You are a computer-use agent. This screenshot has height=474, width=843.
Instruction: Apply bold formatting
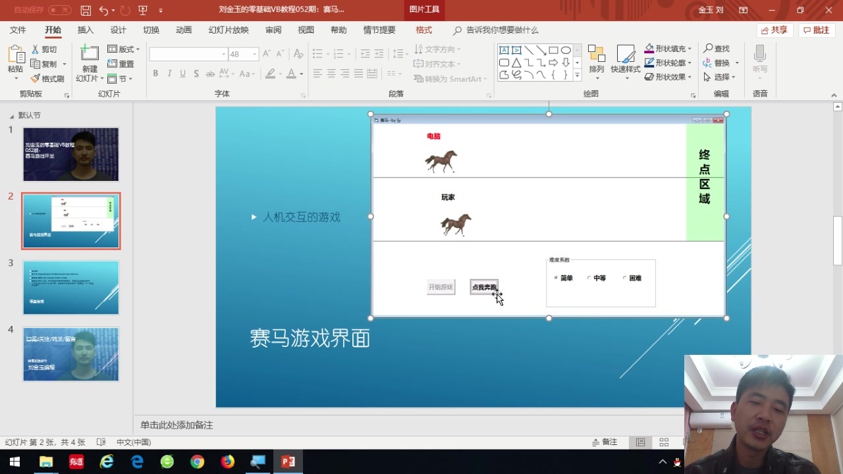pos(155,74)
